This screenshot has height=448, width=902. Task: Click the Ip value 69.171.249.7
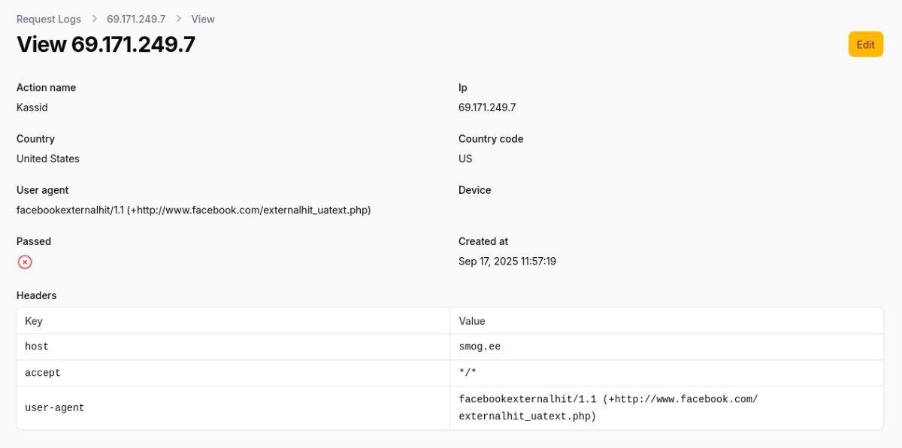tap(487, 107)
